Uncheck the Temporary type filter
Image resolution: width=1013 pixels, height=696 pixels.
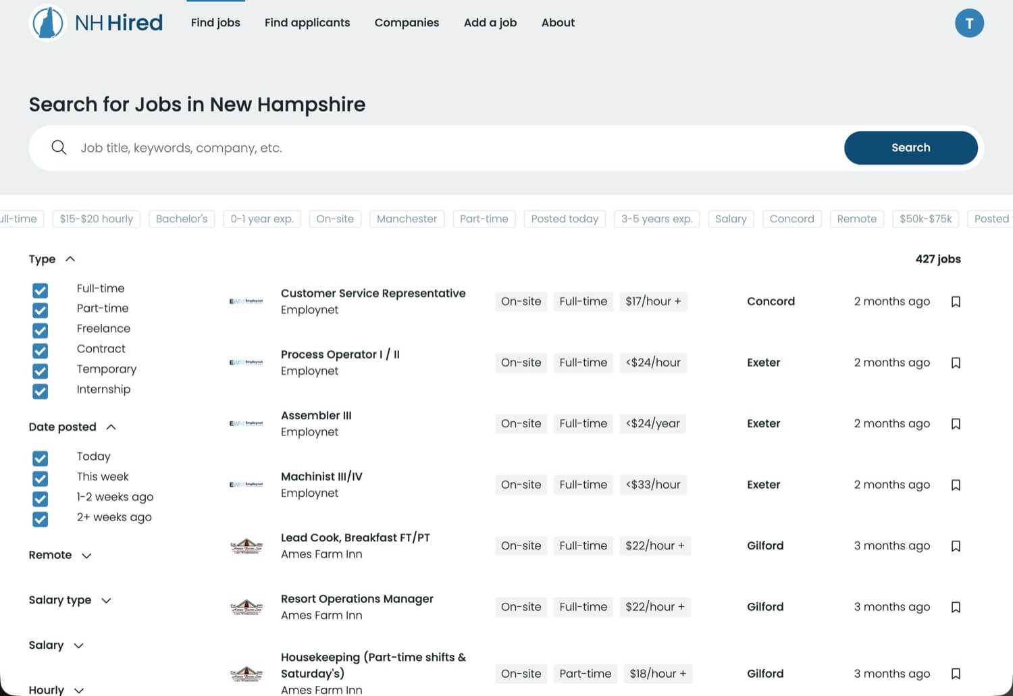point(41,371)
